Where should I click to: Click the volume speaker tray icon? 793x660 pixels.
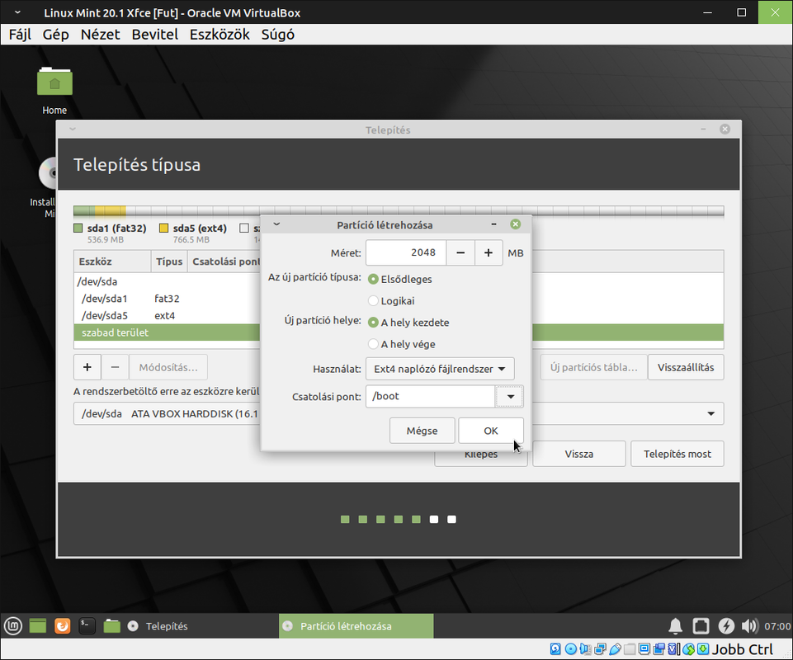tap(749, 626)
